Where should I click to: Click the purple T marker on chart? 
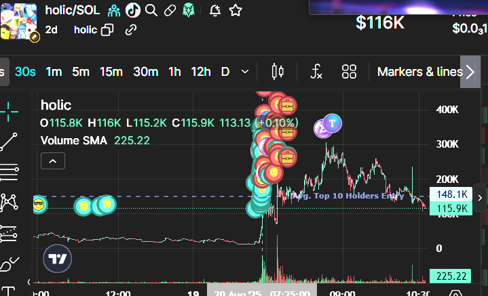[333, 123]
